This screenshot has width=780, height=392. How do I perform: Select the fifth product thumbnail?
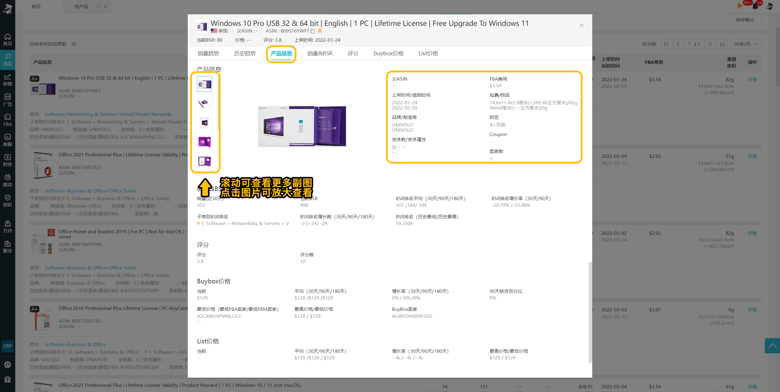coord(204,161)
